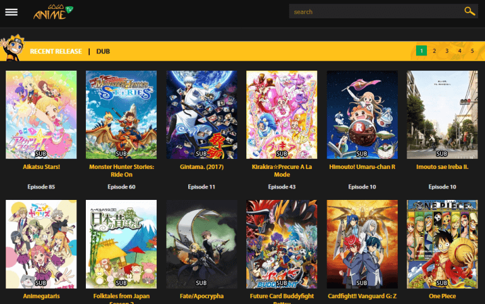
Task: Open the Animegataris poster
Action: tap(41, 244)
